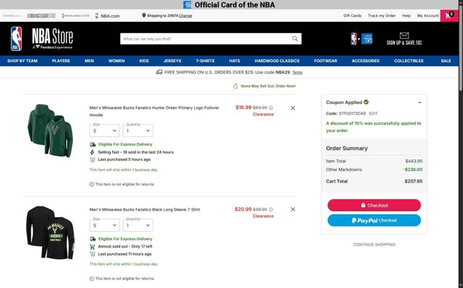The image size is (463, 288).
Task: Click the Sign Up & Save envelope icon
Action: [404, 35]
